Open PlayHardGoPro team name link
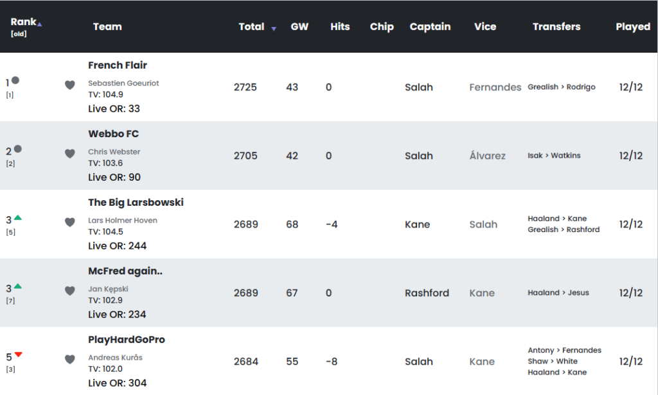Image resolution: width=658 pixels, height=395 pixels. click(x=127, y=340)
